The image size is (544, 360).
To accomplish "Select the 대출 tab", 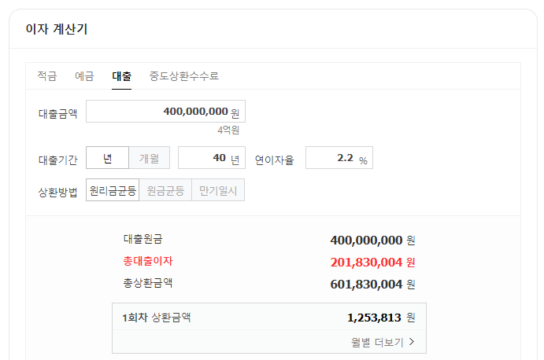I will click(121, 76).
